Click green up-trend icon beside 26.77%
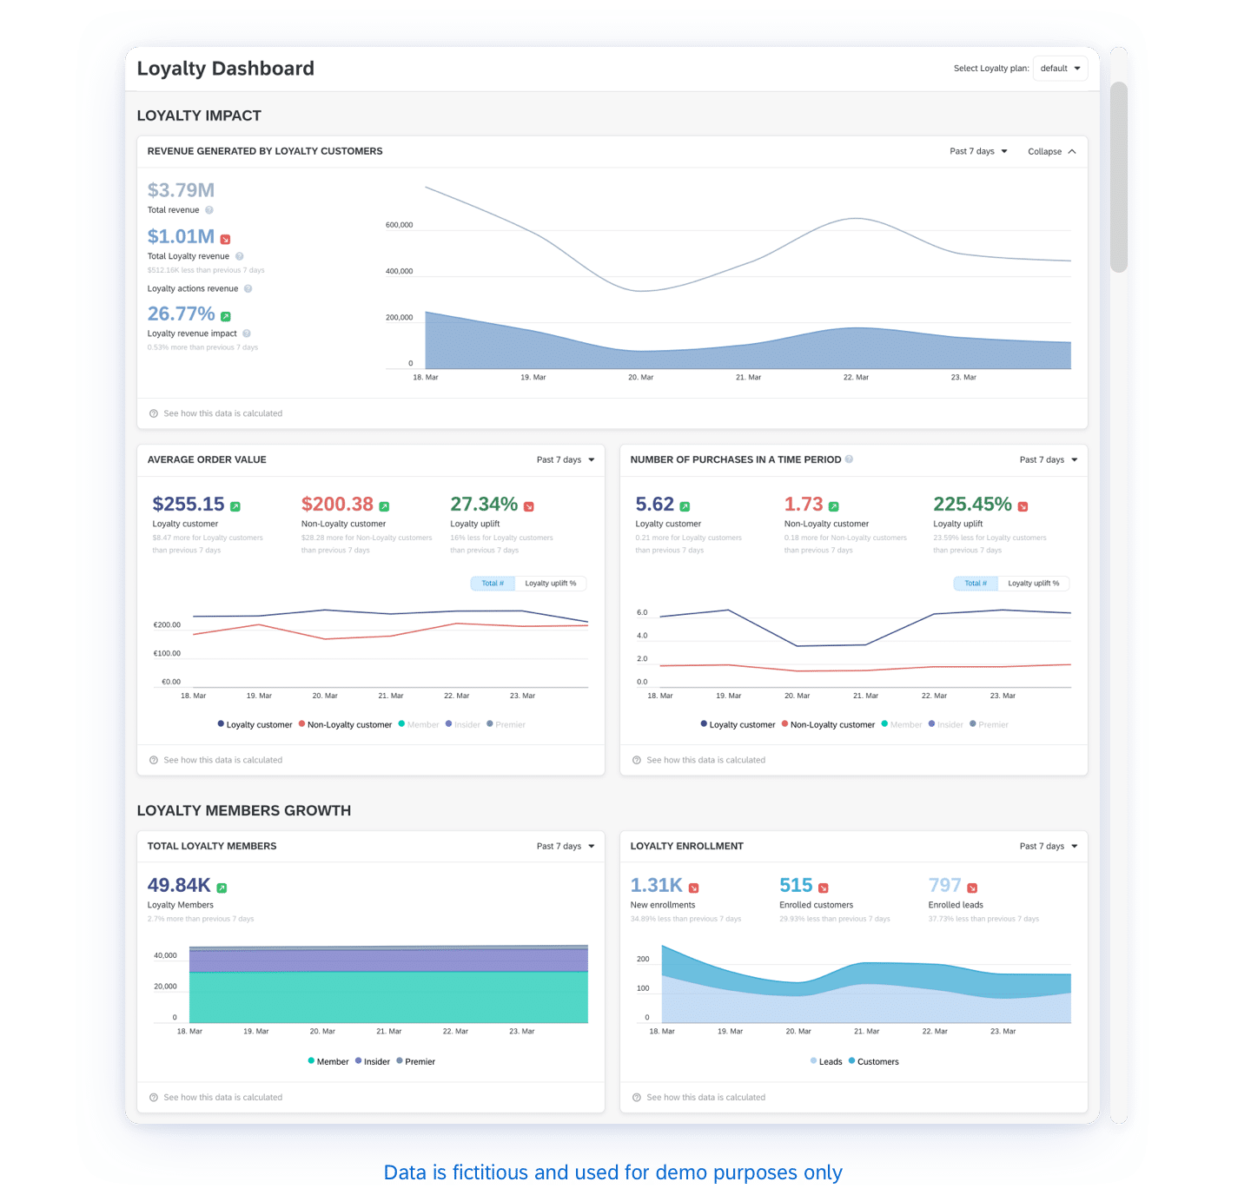The height and width of the screenshot is (1195, 1251). click(x=226, y=317)
